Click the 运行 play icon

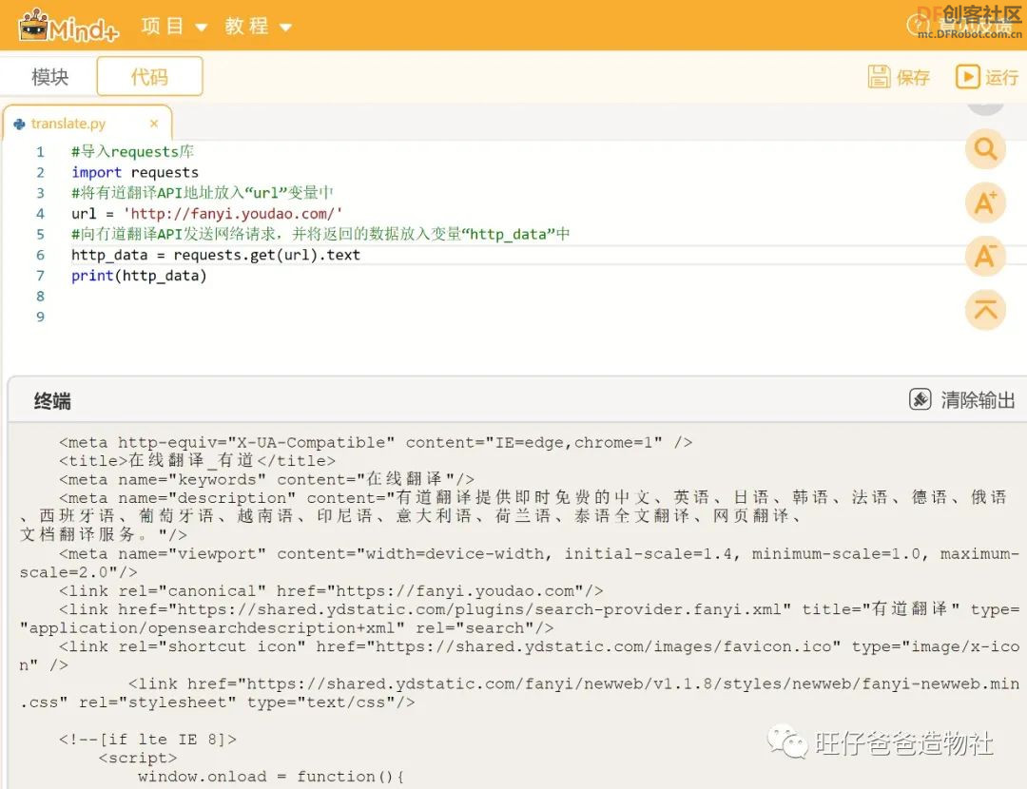tap(967, 77)
